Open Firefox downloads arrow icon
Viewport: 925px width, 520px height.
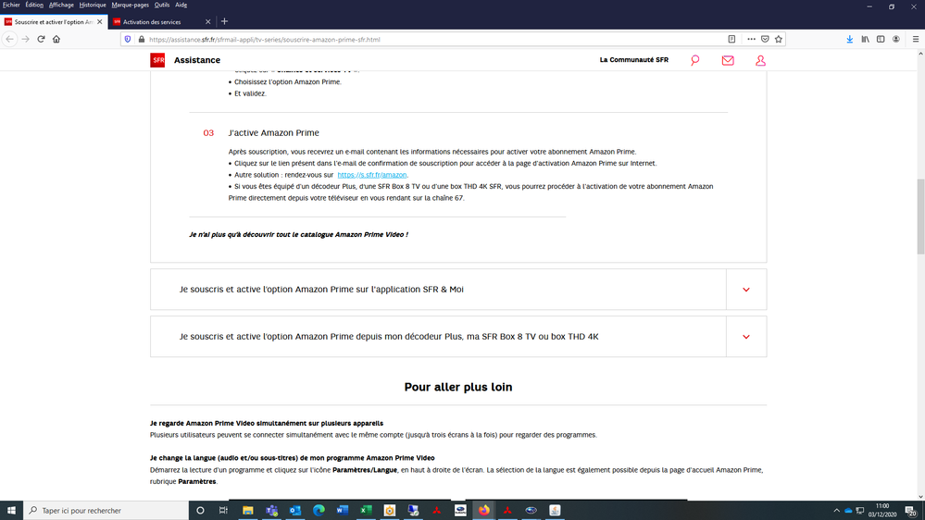coord(850,40)
